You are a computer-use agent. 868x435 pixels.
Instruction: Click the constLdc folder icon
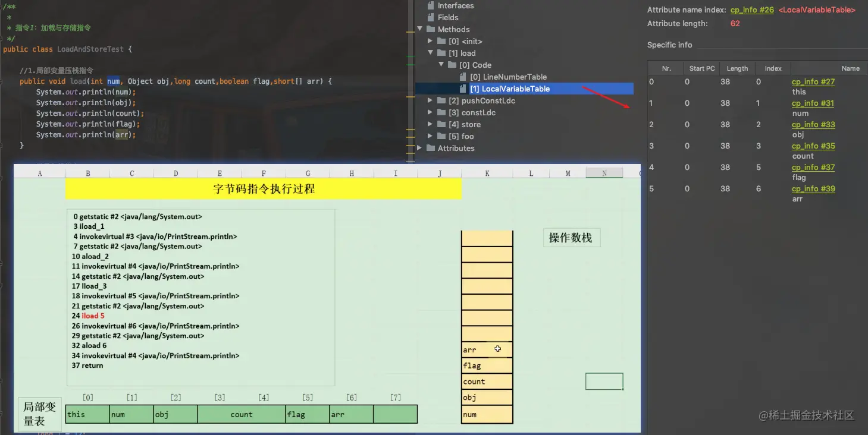[441, 112]
